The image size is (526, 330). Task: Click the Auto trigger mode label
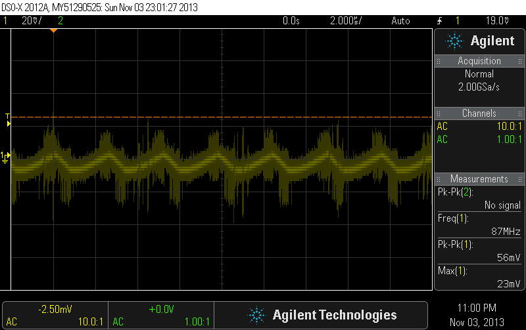click(x=400, y=21)
